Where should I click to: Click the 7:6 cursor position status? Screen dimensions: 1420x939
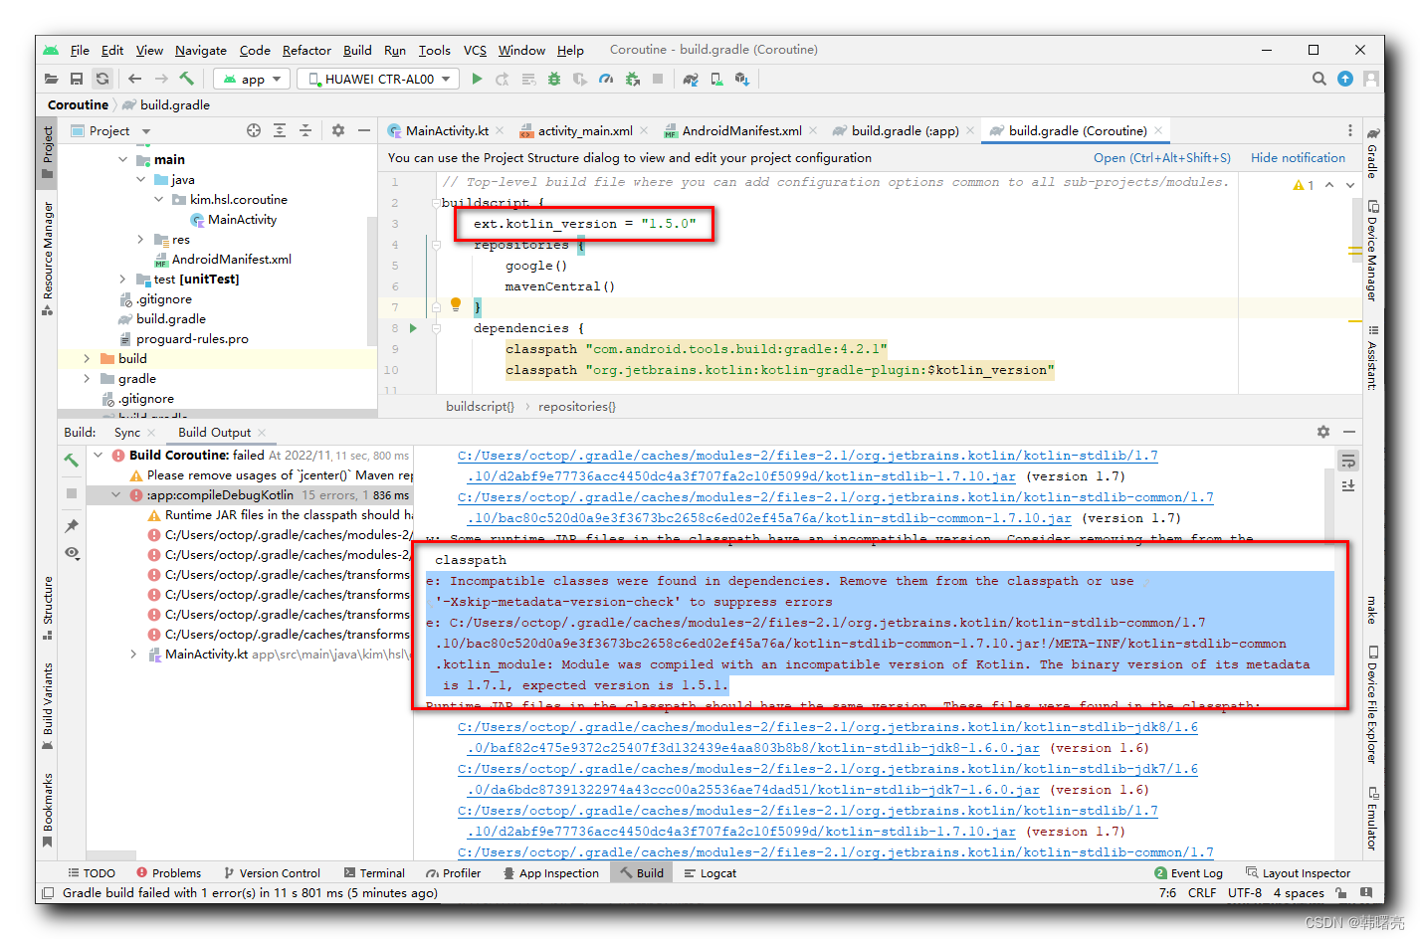(1168, 892)
